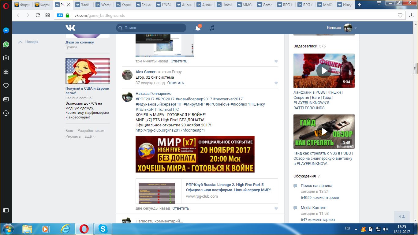Click the reload page icon
The height and width of the screenshot is (235, 418).
pos(38,15)
